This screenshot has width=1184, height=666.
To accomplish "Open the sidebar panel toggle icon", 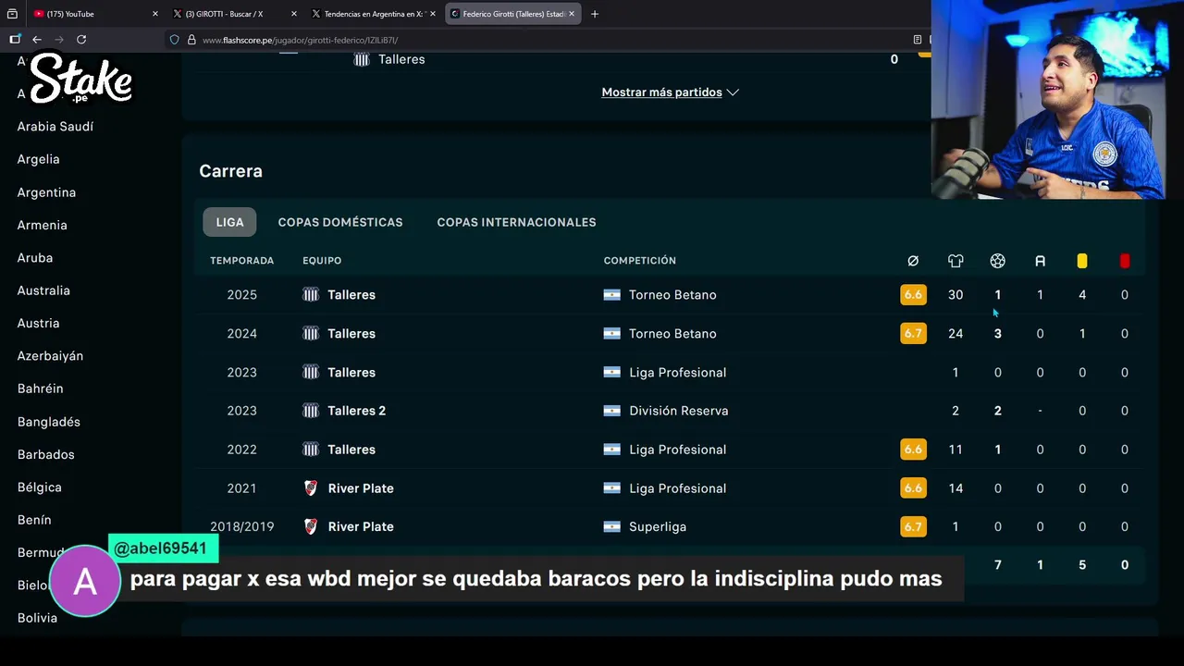I will pyautogui.click(x=15, y=40).
